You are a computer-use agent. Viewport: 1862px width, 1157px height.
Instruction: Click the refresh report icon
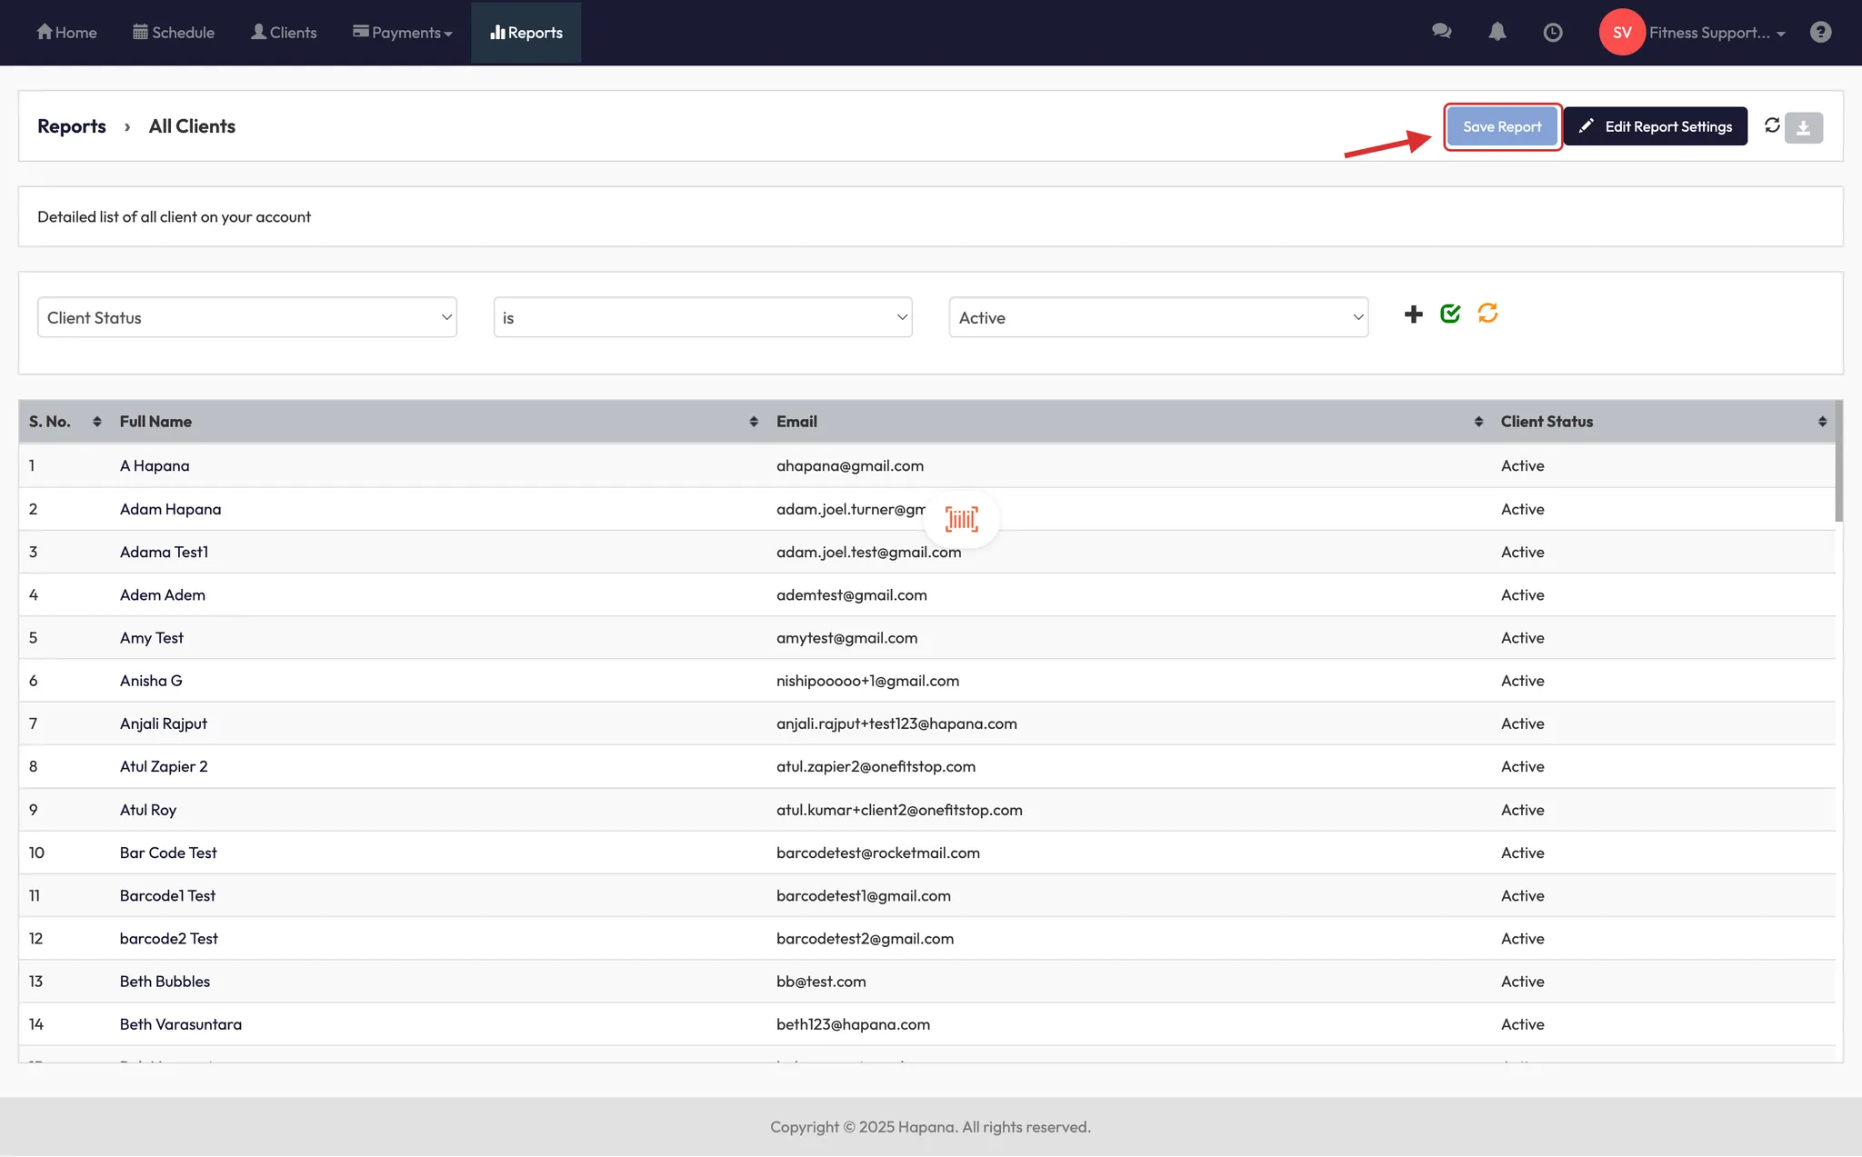1772,125
